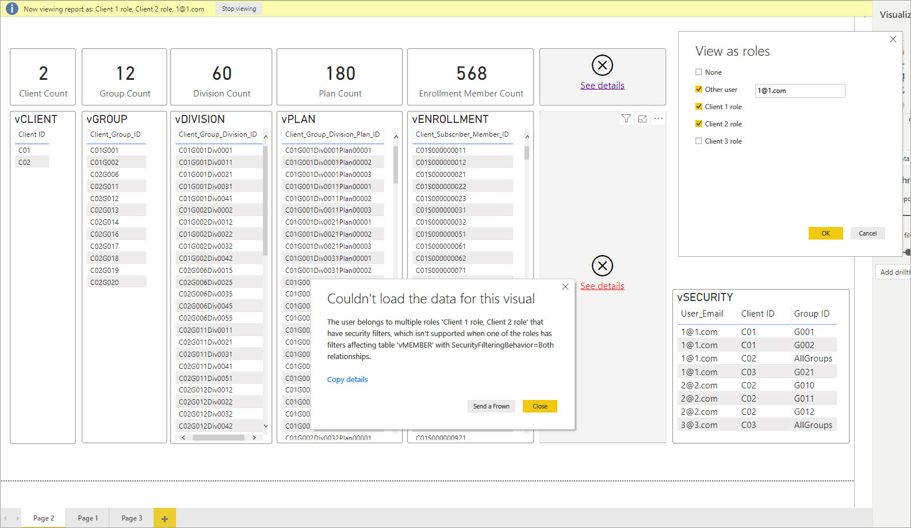
Task: Click the scroll-up arrow in vENROLLMENT table
Action: click(527, 136)
